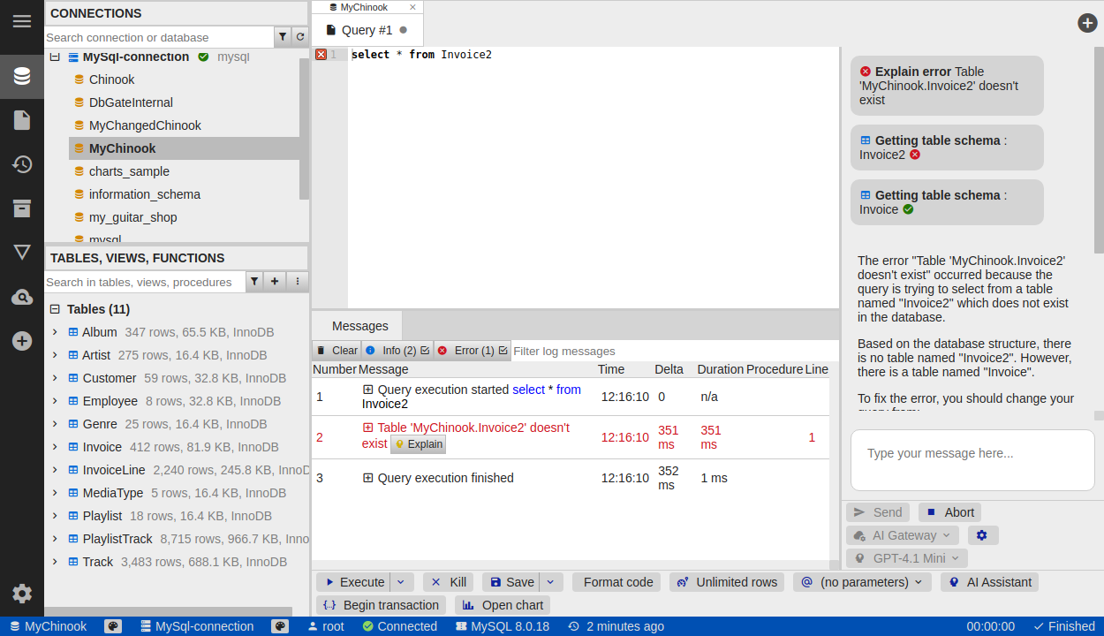Open the database connections sidebar icon
The image size is (1104, 636).
(22, 76)
